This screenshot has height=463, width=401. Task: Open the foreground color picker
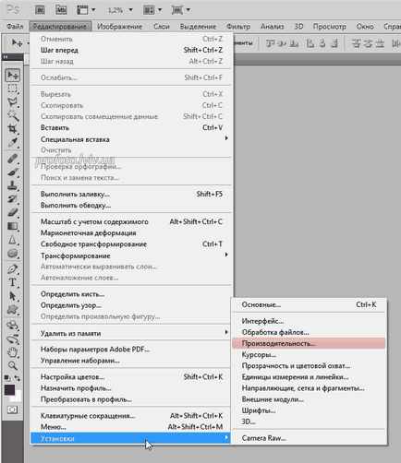click(x=9, y=390)
